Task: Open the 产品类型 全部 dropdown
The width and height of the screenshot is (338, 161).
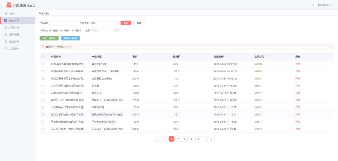Action: pyautogui.click(x=103, y=23)
